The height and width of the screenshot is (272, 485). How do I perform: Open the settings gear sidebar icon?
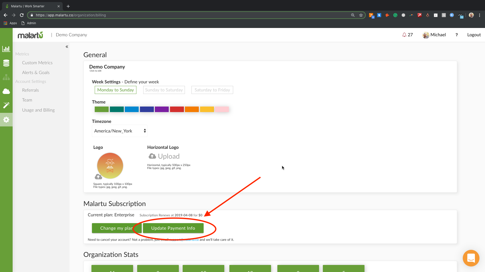pyautogui.click(x=6, y=120)
